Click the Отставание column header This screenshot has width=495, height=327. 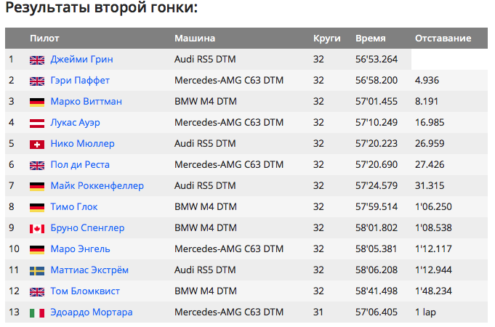click(443, 39)
